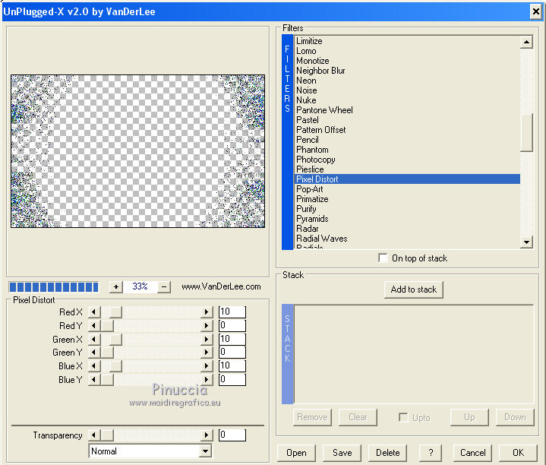Click the Blue X slider thumb
546x465 pixels.
(115, 366)
